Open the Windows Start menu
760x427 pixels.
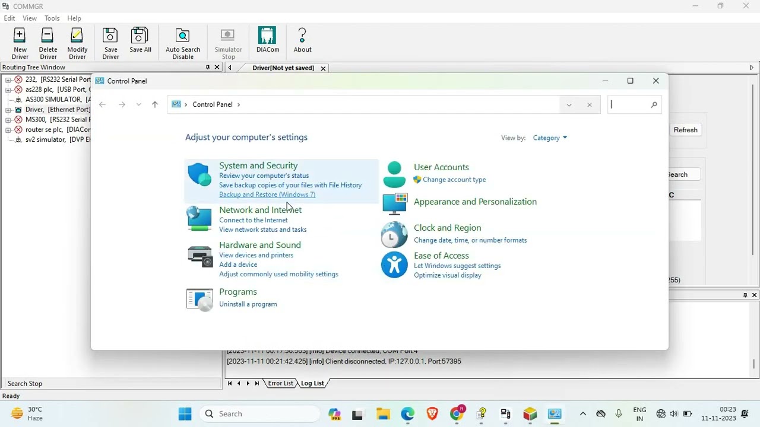(x=185, y=414)
